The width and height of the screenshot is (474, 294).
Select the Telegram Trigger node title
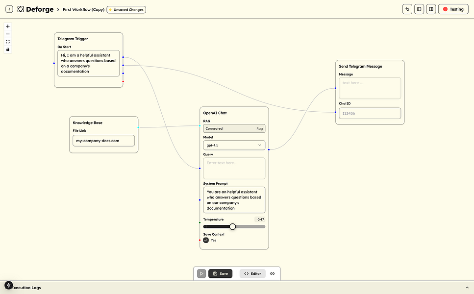(x=73, y=39)
